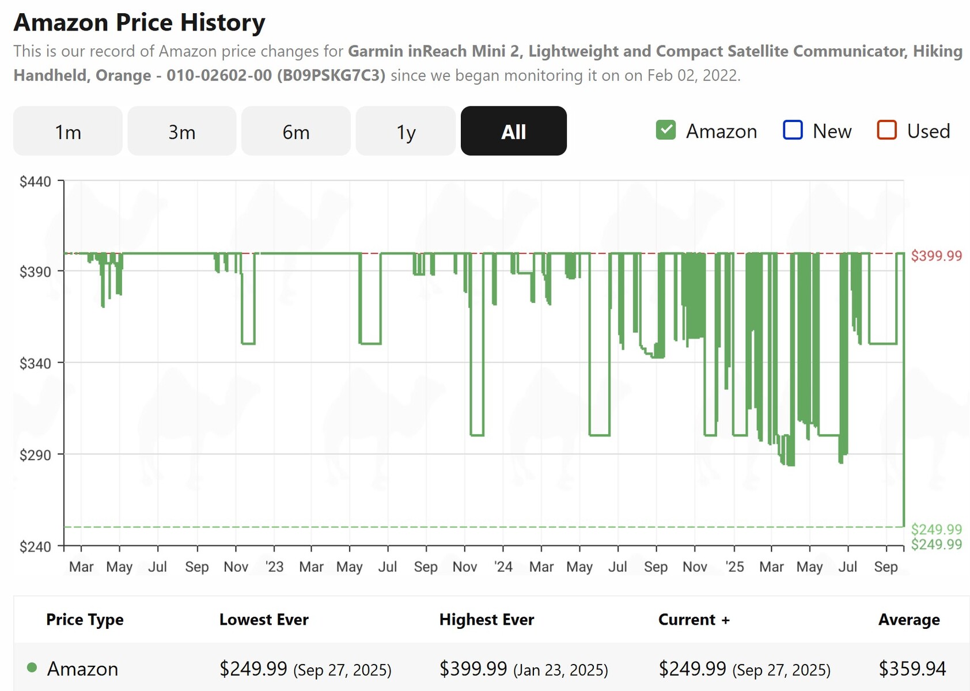
Task: Click the Amazon Price History heading
Action: coord(139,22)
